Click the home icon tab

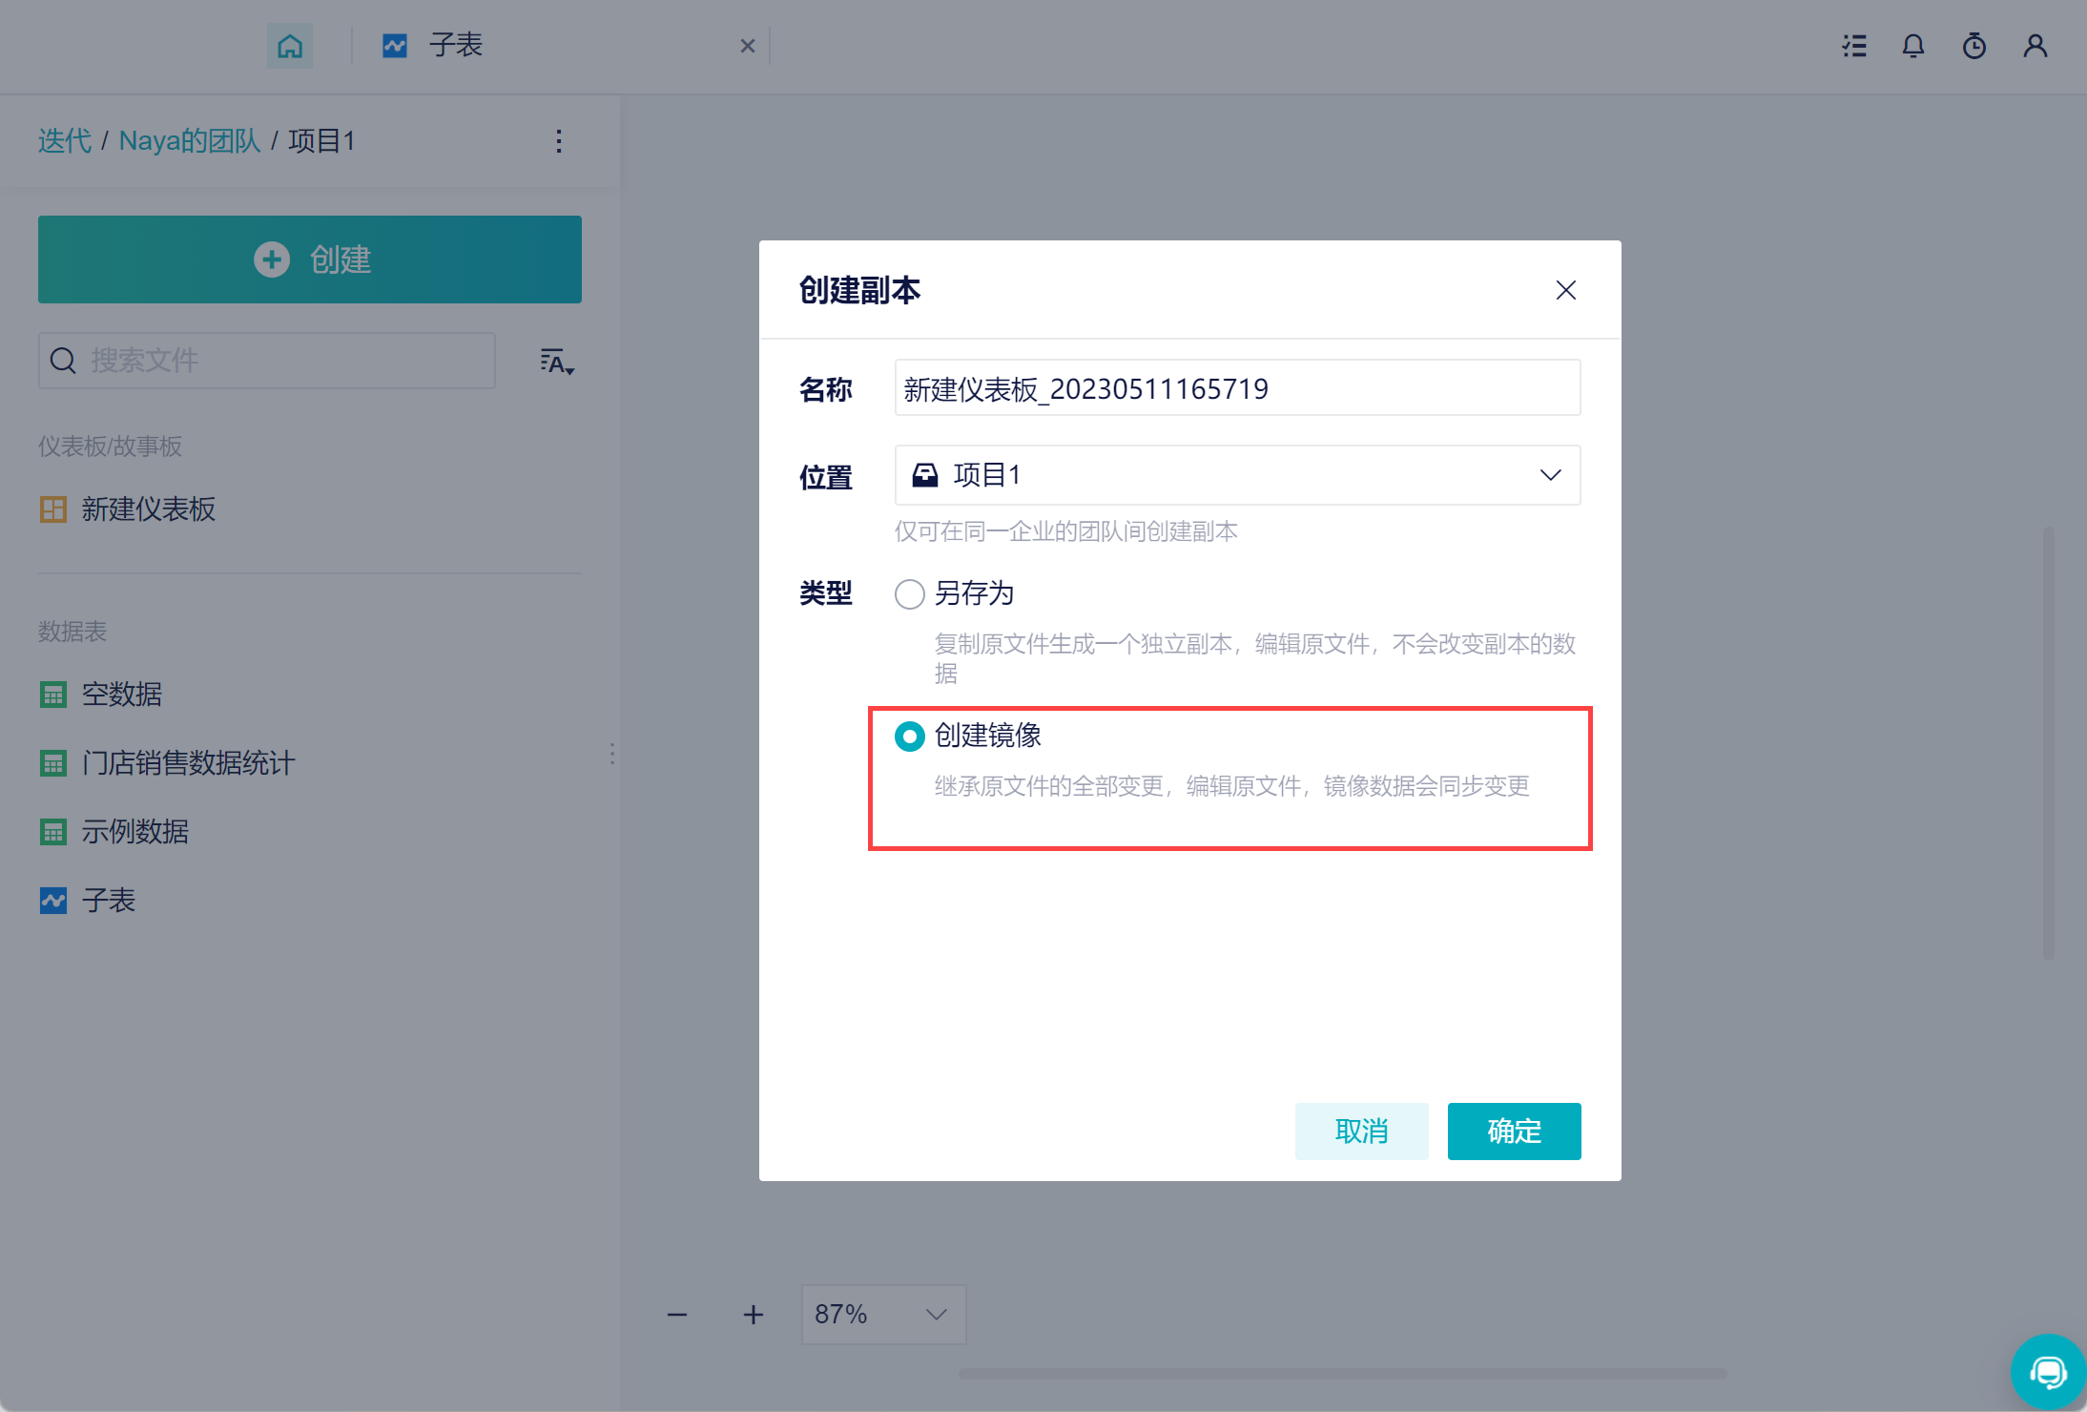[x=290, y=46]
